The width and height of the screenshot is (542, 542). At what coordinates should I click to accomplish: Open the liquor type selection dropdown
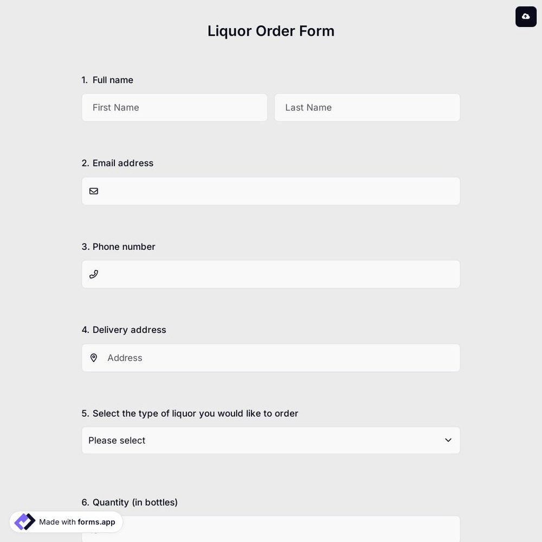270,440
